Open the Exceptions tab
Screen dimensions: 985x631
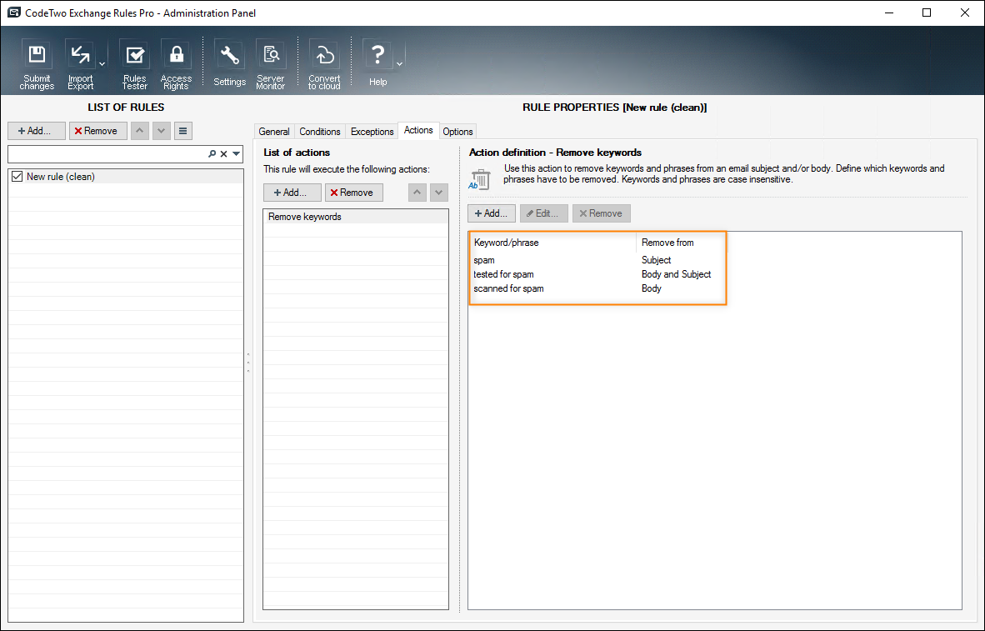[x=372, y=132]
